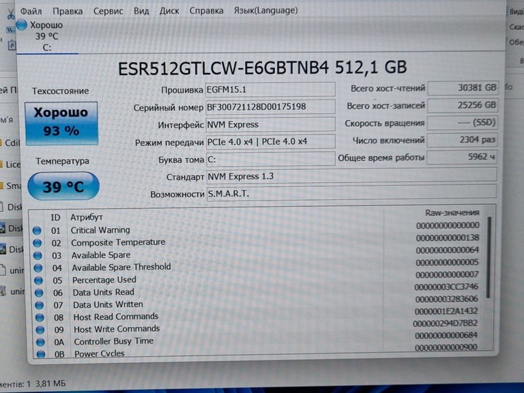Select the Critical Warning attribute name
Viewport: 524px width, 393px height.
(100, 230)
